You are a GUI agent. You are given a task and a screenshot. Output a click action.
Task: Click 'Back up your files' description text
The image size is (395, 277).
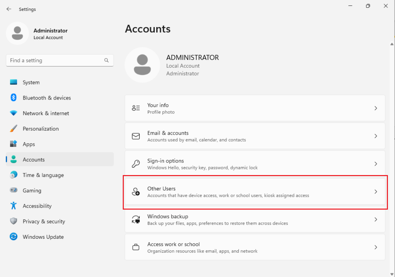click(x=217, y=223)
